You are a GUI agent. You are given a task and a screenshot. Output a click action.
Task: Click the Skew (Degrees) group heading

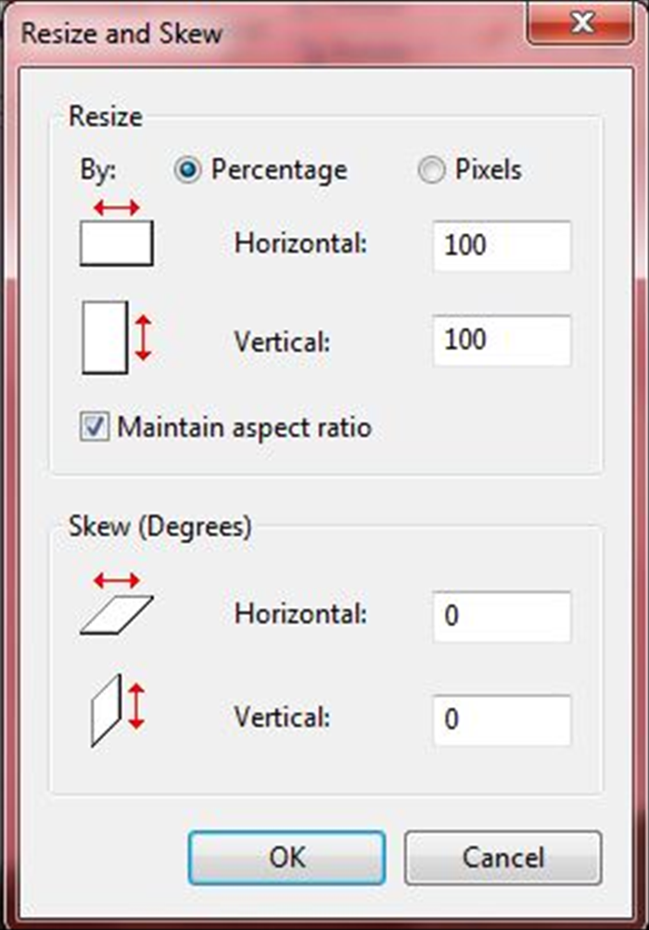160,526
